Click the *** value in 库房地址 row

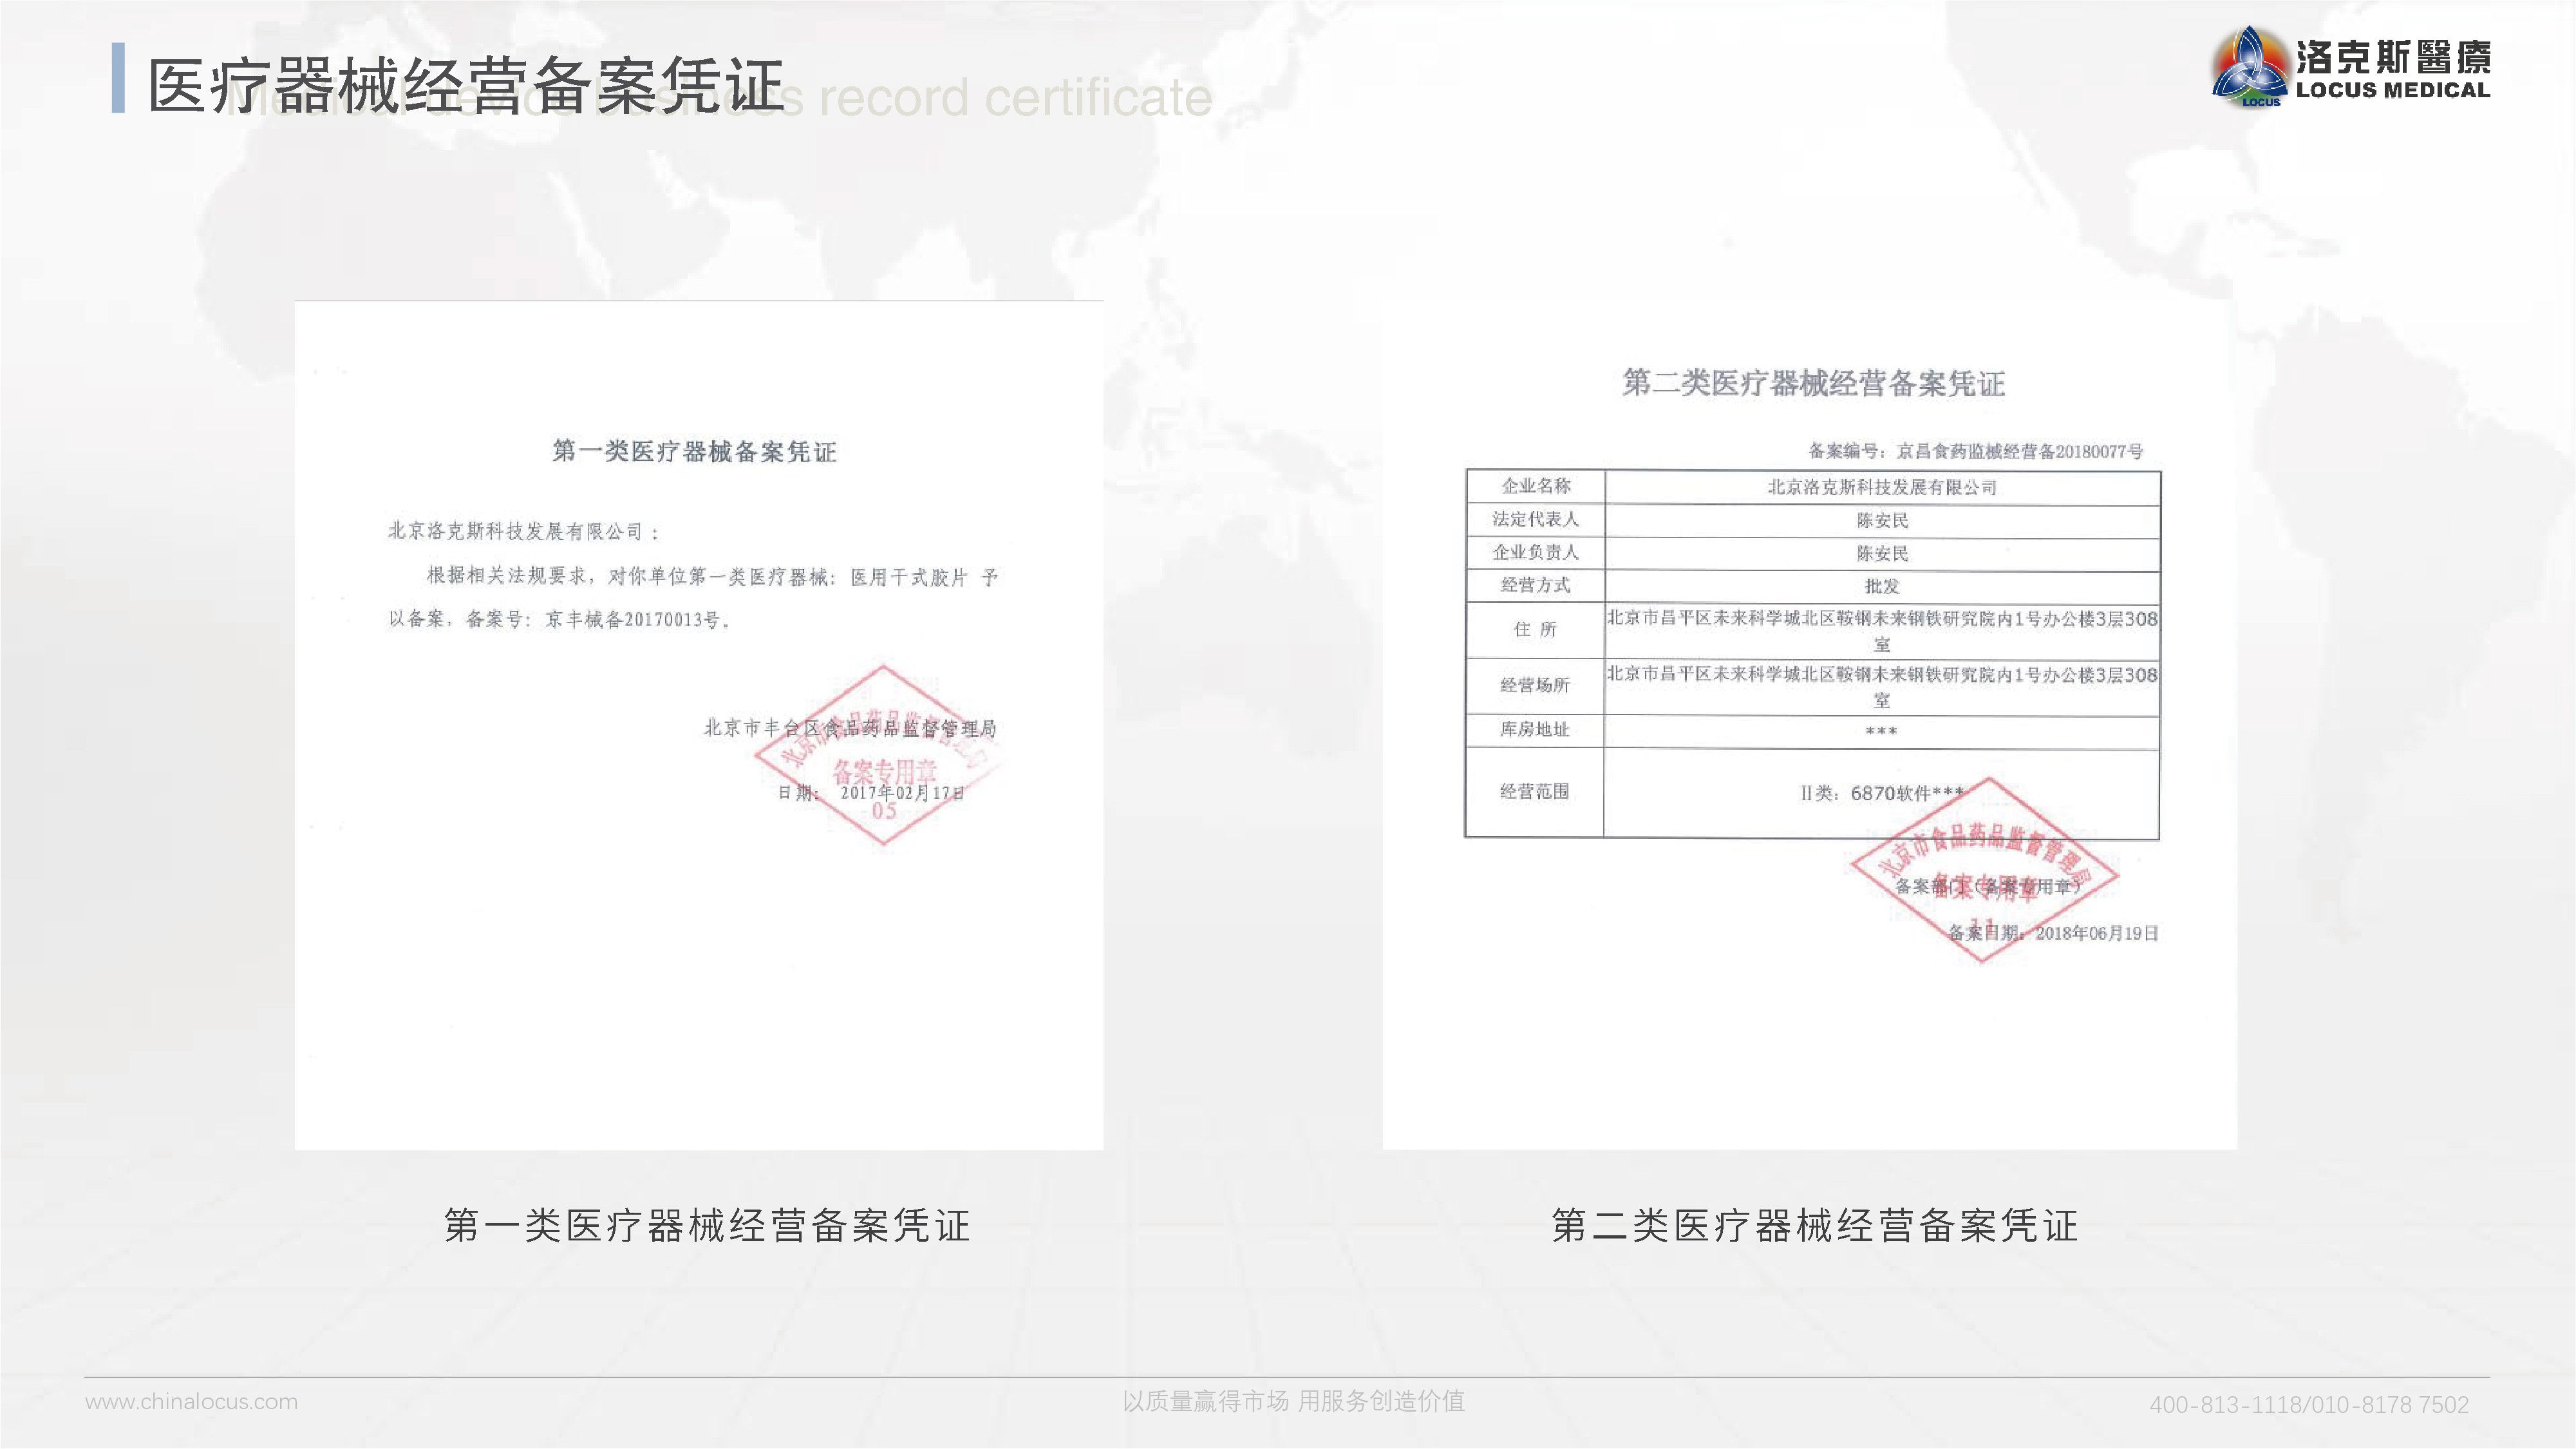click(x=1881, y=731)
